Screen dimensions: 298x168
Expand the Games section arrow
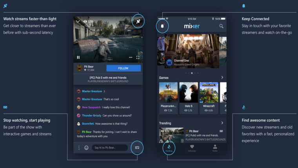tap(222, 77)
